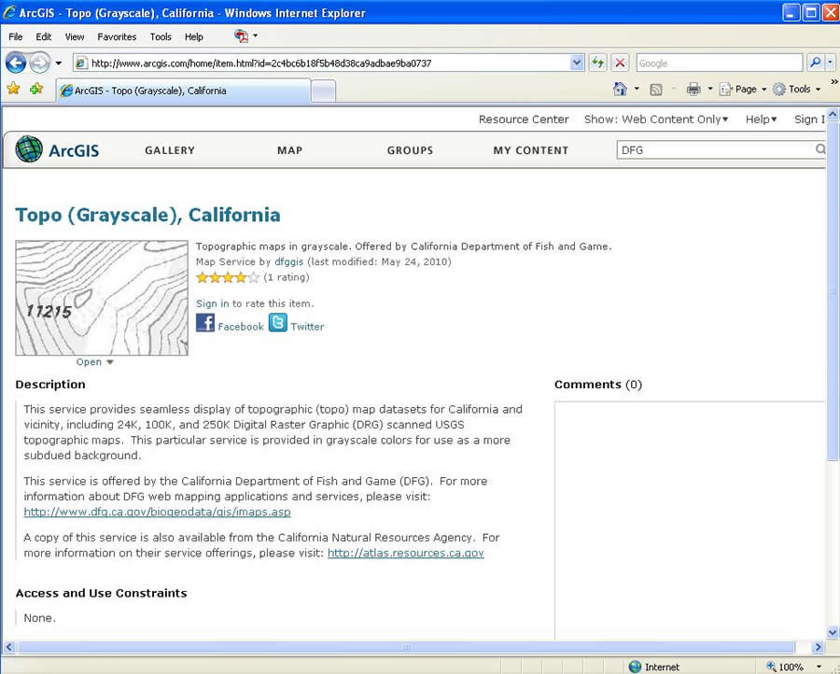The image size is (840, 674).
Task: Click the Facebook share icon
Action: tap(205, 323)
